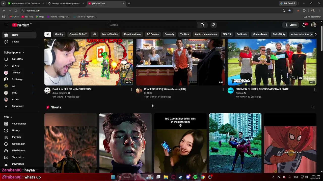Click the YouTube search field

pos(152,25)
